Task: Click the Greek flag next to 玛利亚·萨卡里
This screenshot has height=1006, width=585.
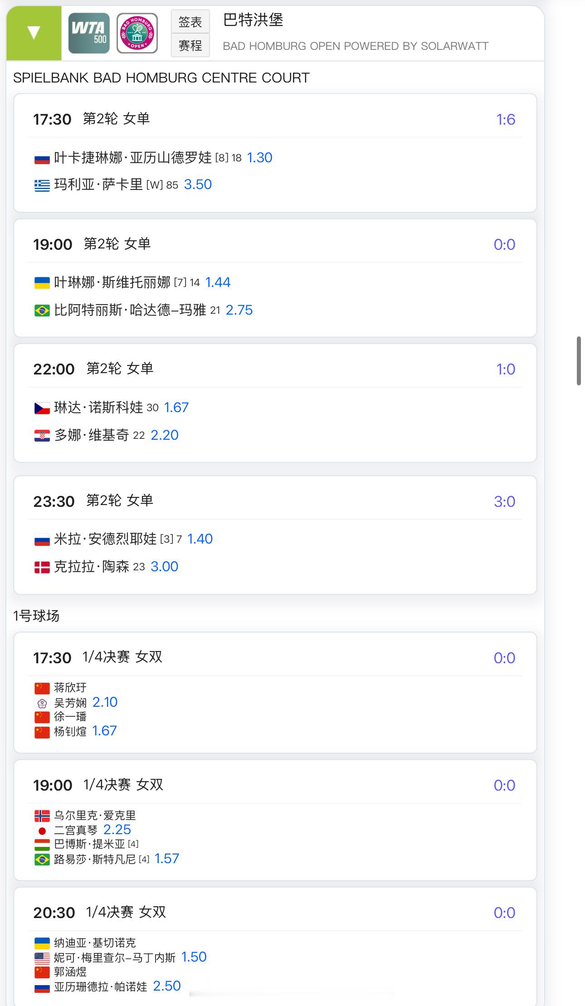Action: tap(42, 185)
